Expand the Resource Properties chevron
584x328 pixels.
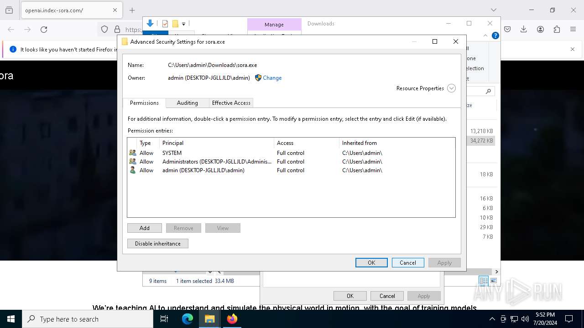click(451, 88)
